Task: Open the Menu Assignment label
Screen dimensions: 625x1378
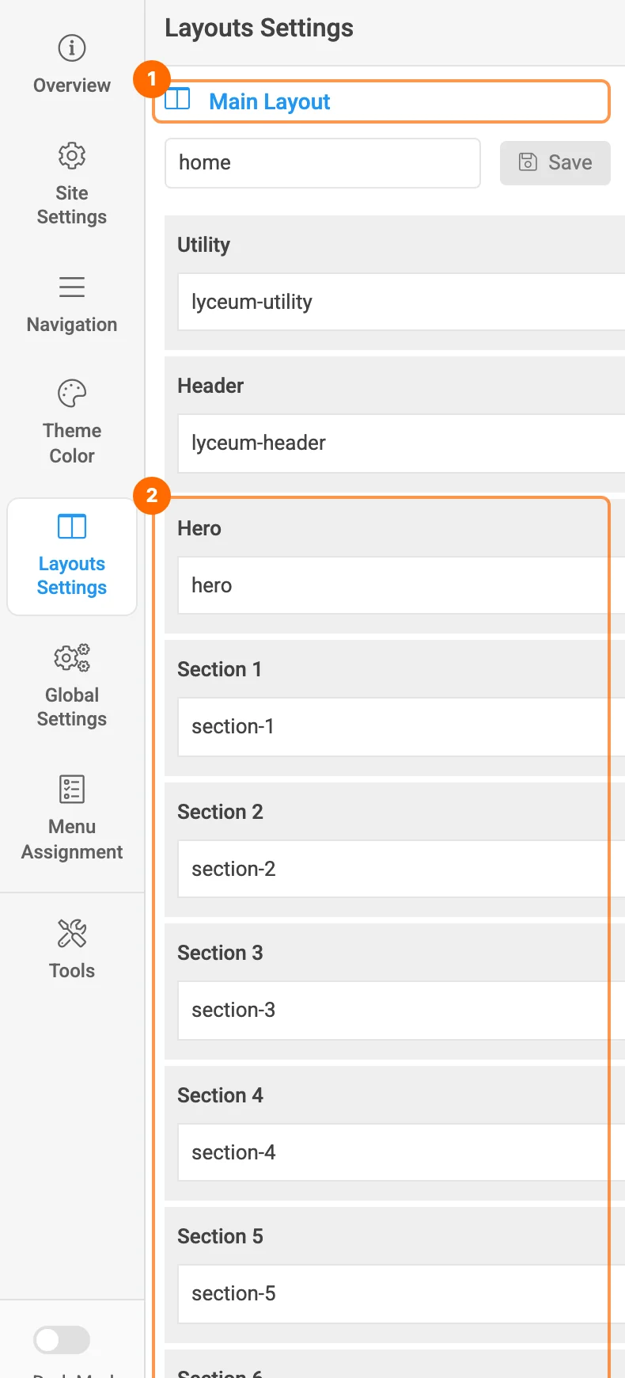Action: (x=72, y=839)
